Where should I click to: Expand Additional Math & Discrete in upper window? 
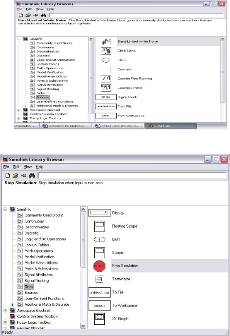(x=26, y=106)
